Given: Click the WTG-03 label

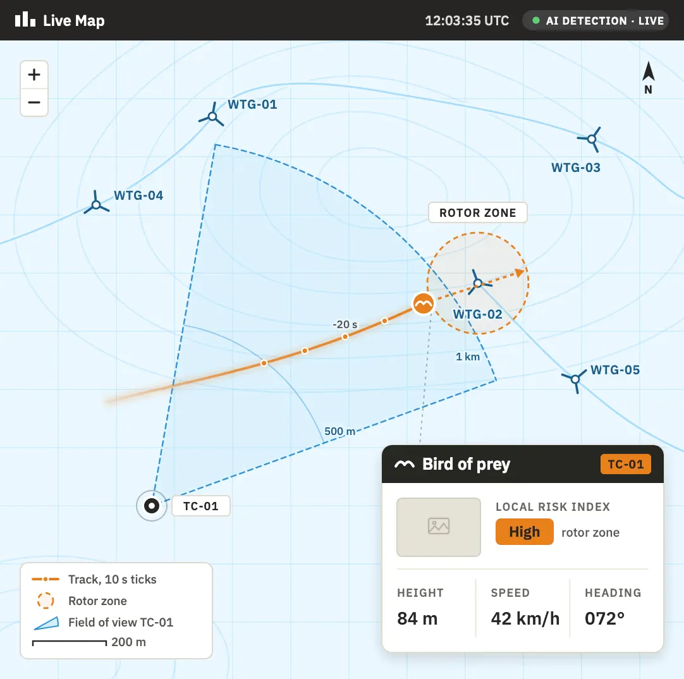Looking at the screenshot, I should [x=576, y=168].
